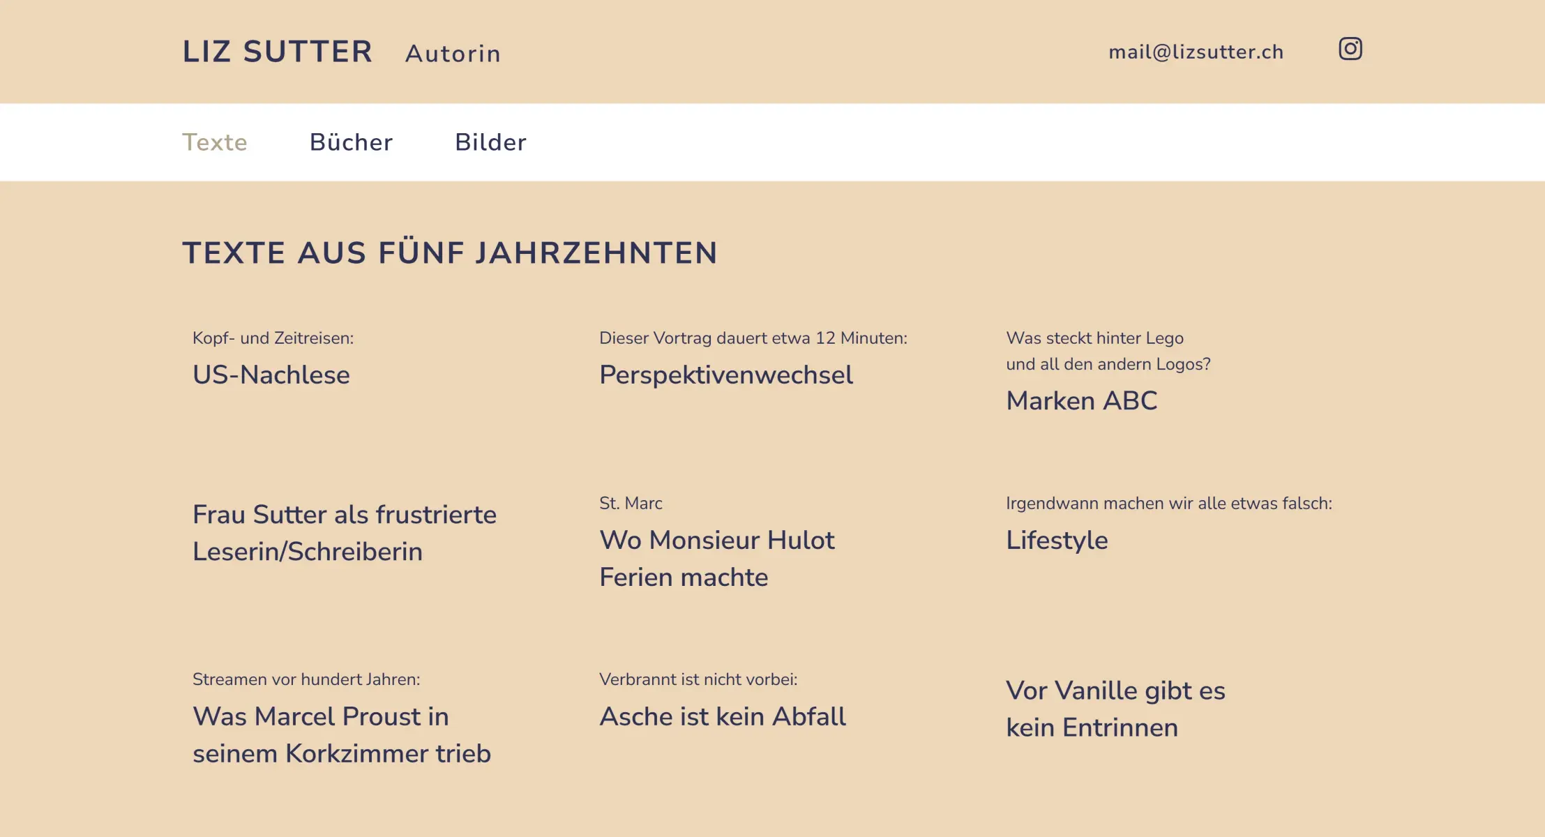Switch to the Bücher tab
This screenshot has height=837, width=1545.
[x=351, y=142]
